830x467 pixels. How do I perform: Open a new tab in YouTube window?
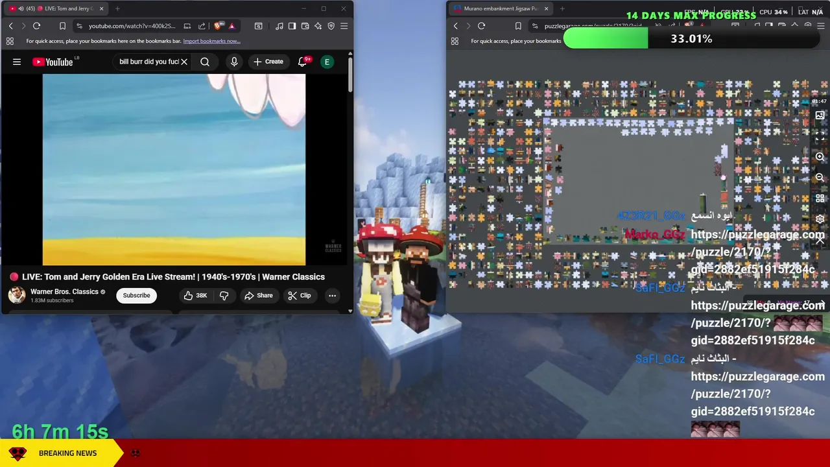tap(117, 8)
